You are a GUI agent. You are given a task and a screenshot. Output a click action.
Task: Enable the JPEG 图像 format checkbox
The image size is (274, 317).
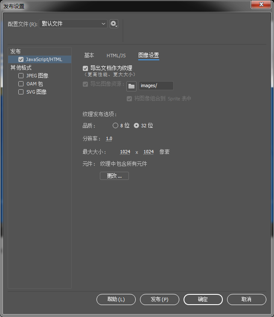point(21,76)
